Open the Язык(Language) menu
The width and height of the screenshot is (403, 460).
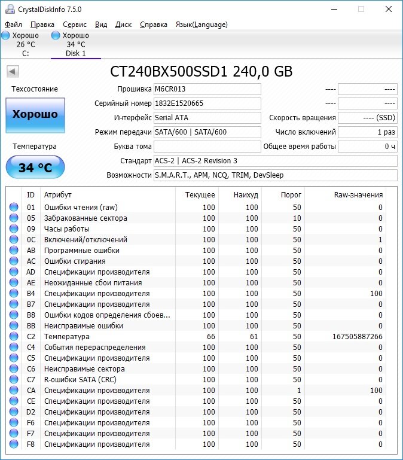202,25
